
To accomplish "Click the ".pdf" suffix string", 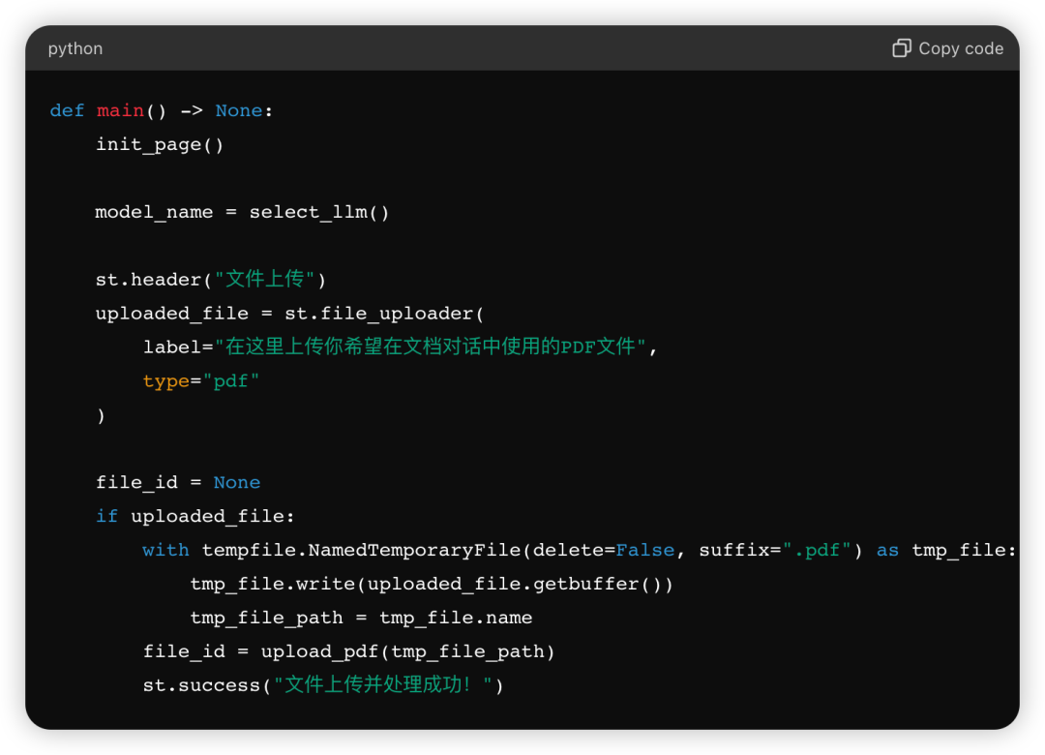I will (818, 550).
